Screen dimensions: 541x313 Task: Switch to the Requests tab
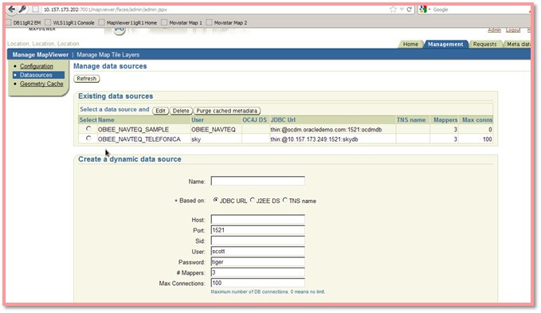pyautogui.click(x=484, y=44)
